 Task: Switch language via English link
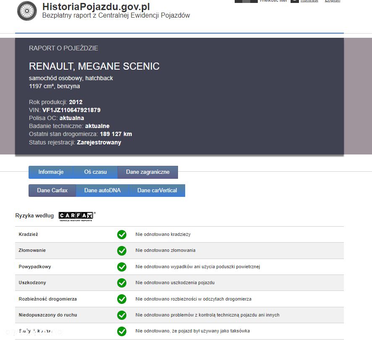coord(333,1)
